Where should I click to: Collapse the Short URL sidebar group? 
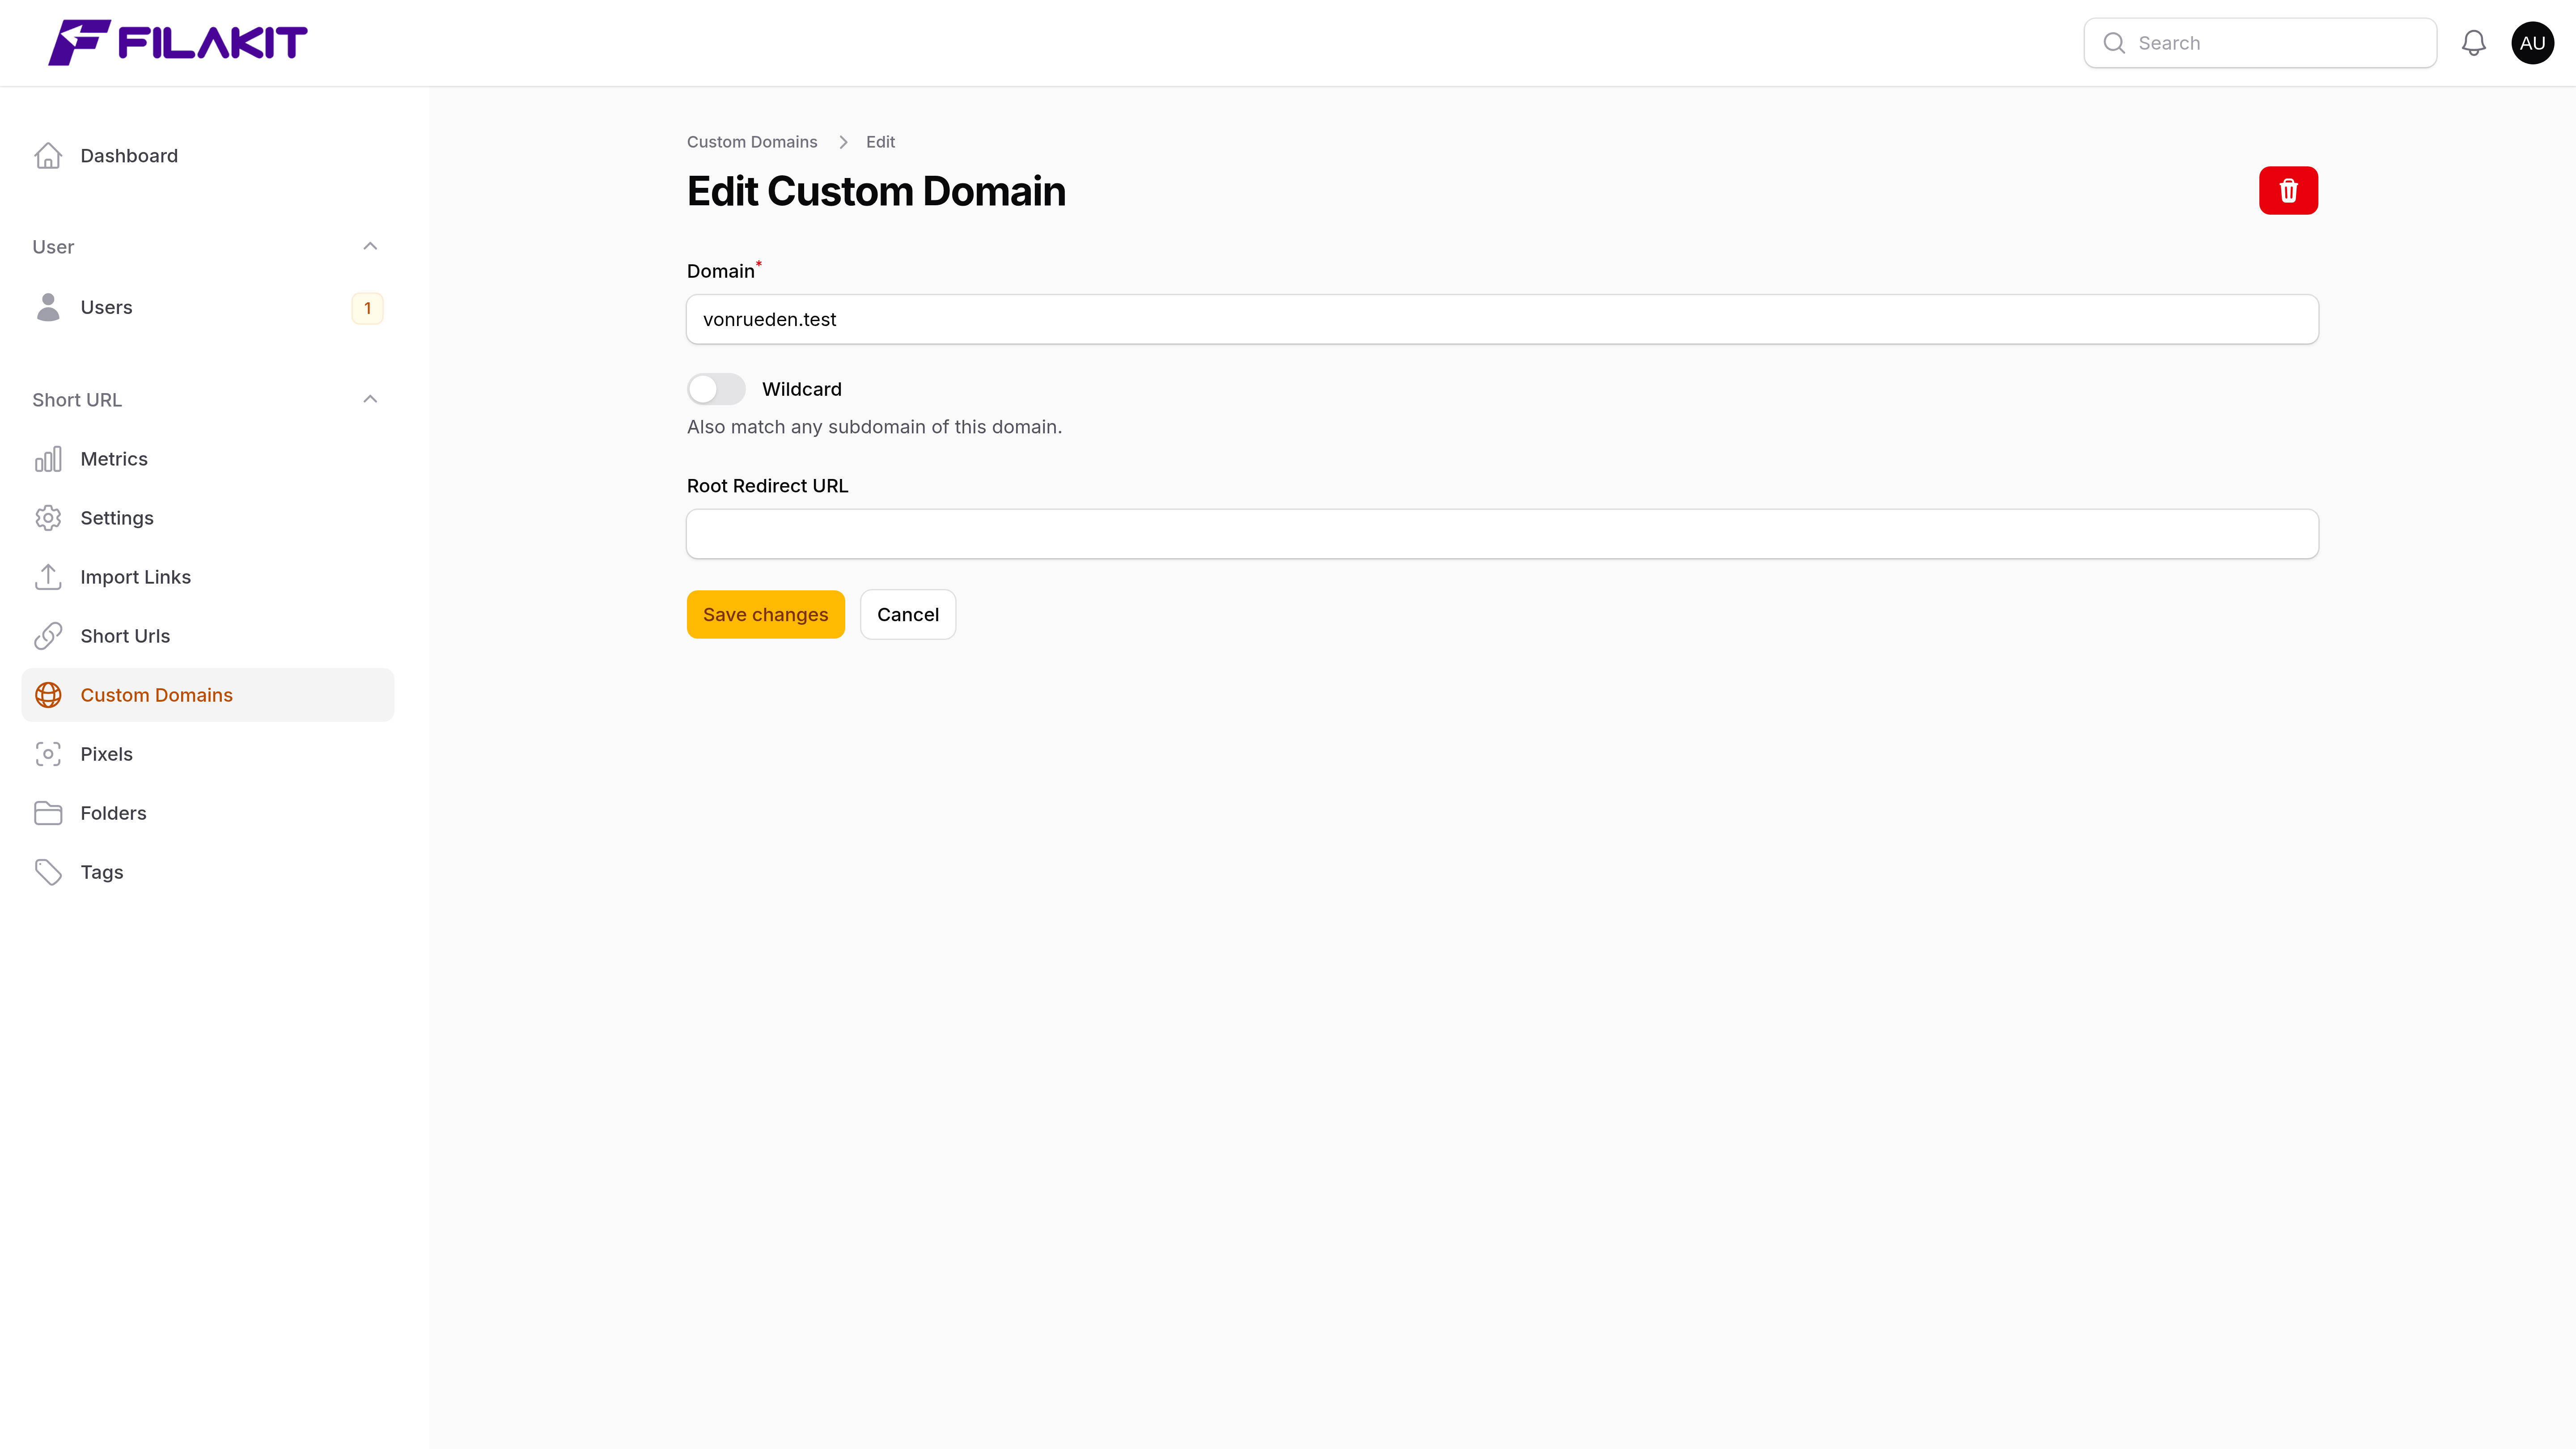(x=370, y=400)
